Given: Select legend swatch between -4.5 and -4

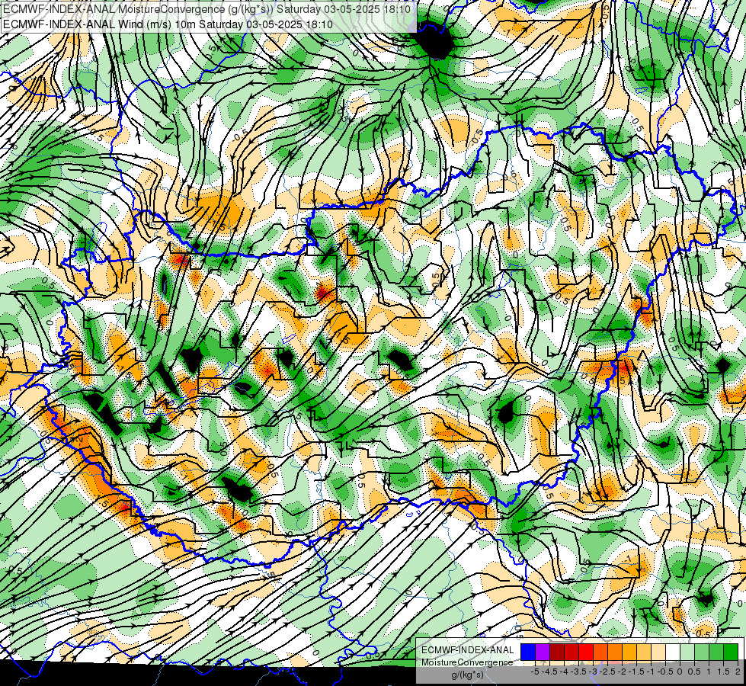Looking at the screenshot, I should tap(557, 652).
